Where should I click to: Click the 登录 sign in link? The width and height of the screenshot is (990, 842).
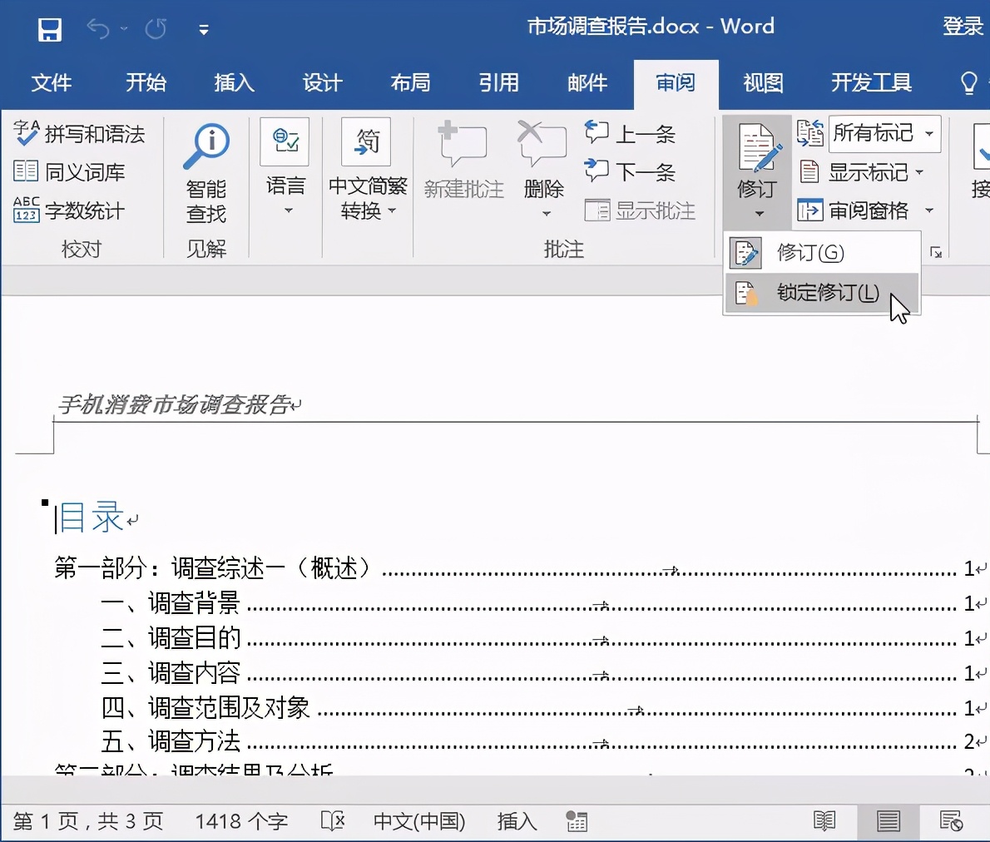point(962,26)
